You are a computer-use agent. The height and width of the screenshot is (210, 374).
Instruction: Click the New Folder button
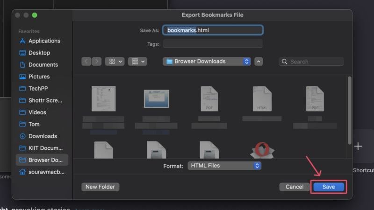pos(100,187)
